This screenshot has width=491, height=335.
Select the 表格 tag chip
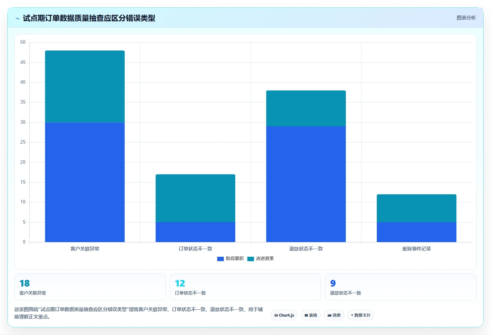coord(311,315)
